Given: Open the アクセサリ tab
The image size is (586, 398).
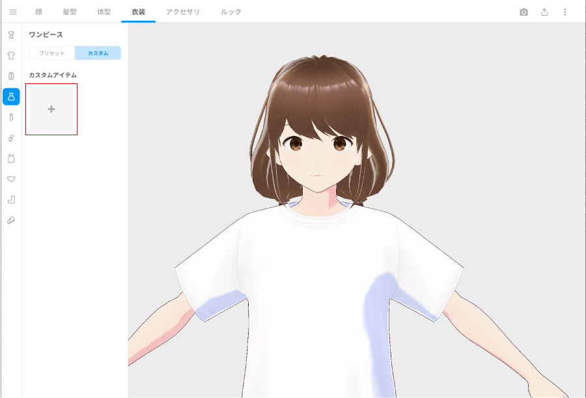Looking at the screenshot, I should click(183, 12).
